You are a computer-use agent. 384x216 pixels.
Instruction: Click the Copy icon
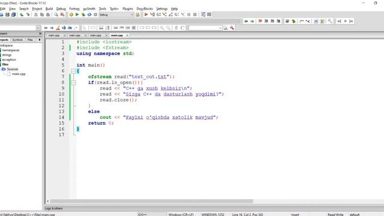click(42, 14)
